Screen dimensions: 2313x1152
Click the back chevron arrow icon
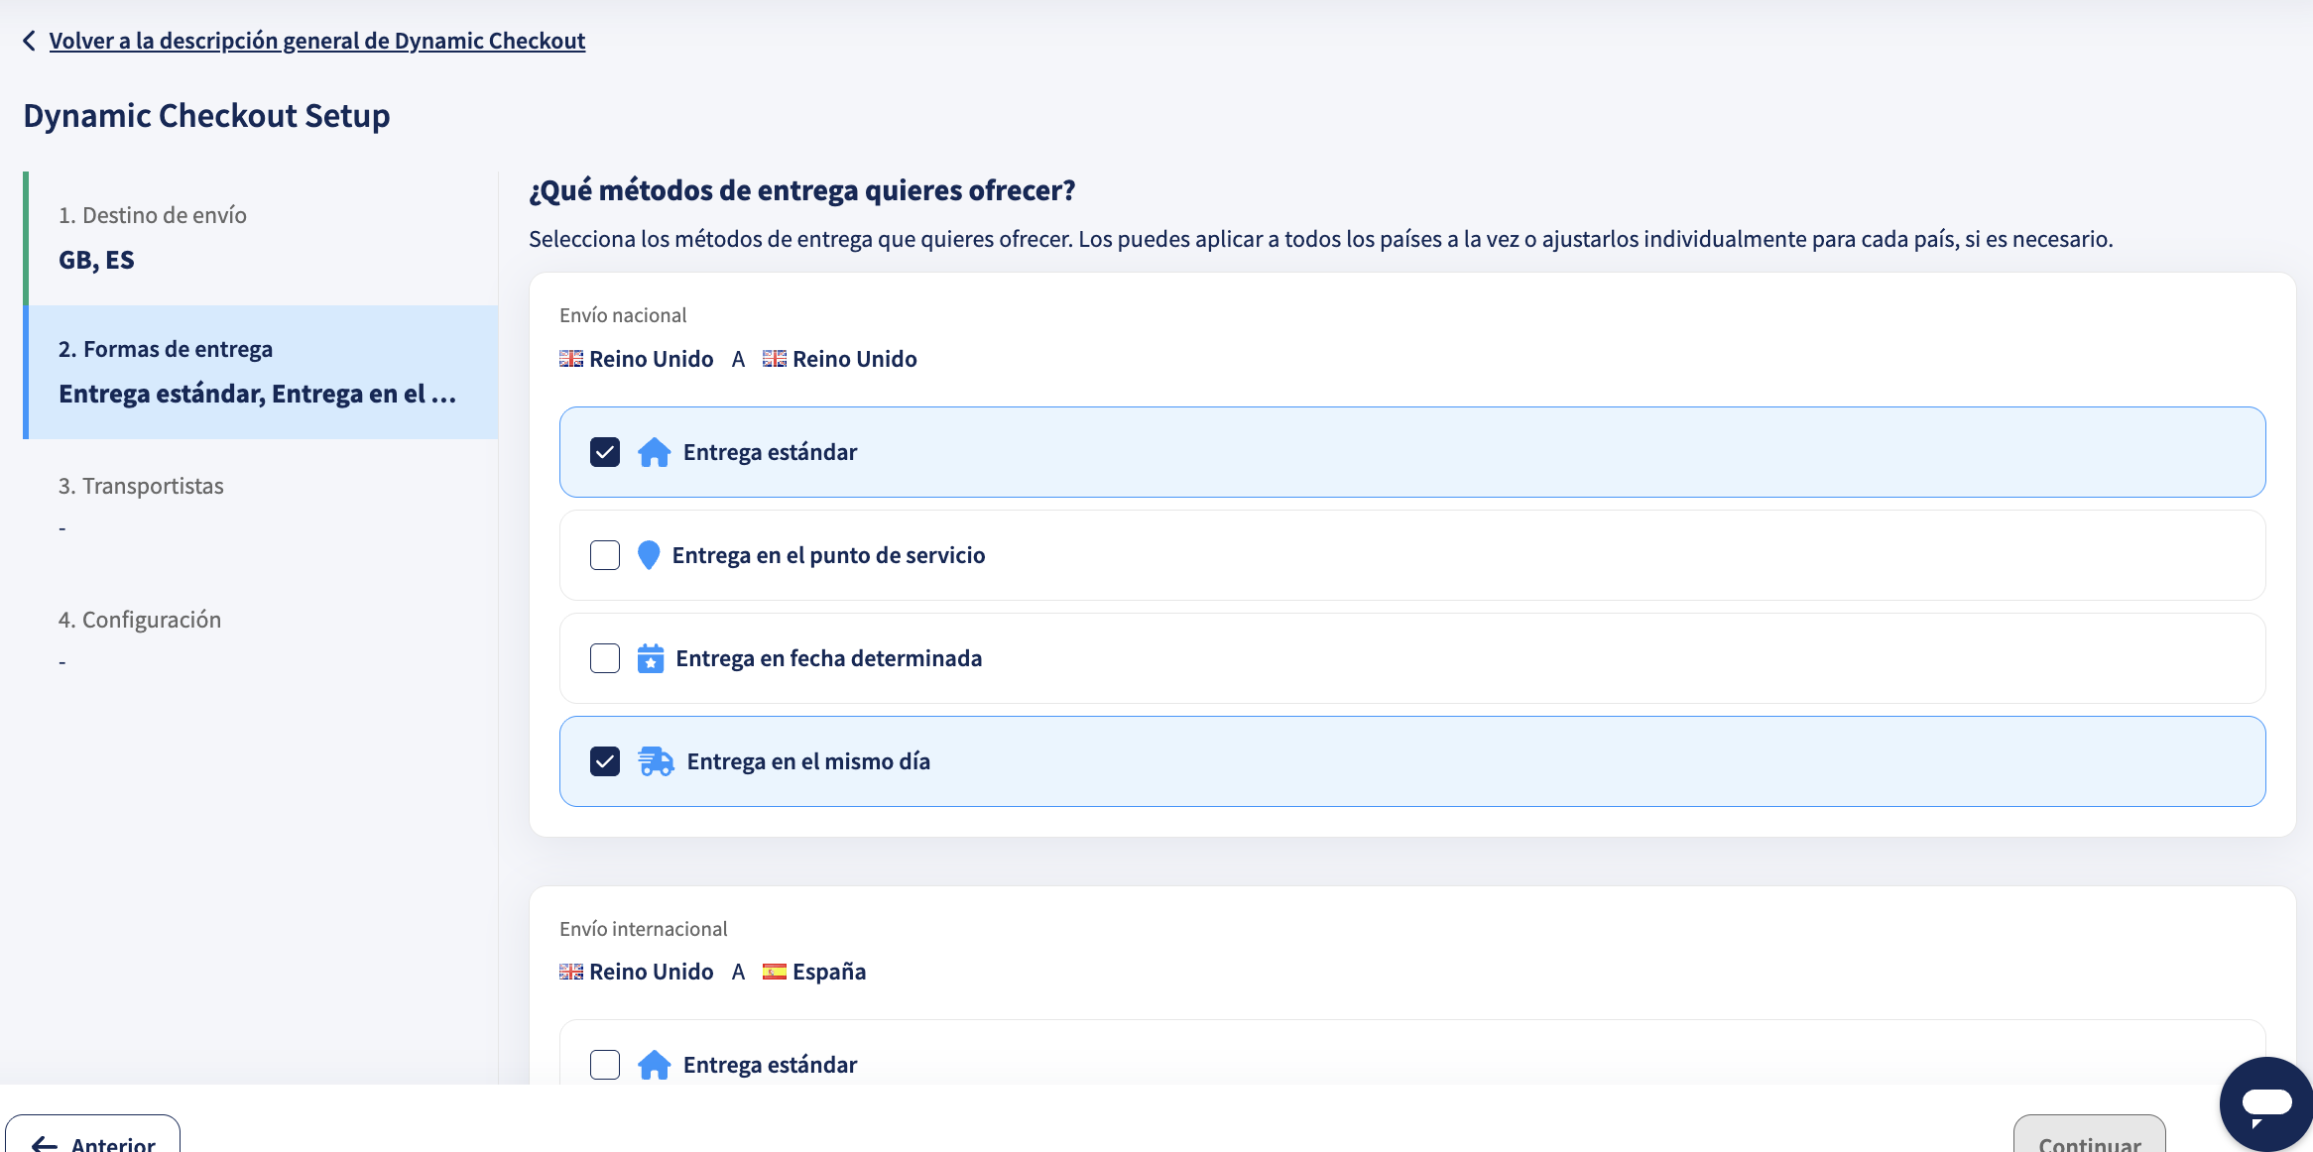[30, 41]
